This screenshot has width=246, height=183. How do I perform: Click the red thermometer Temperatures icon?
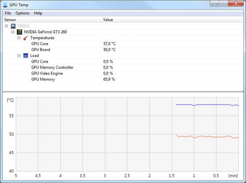26,38
